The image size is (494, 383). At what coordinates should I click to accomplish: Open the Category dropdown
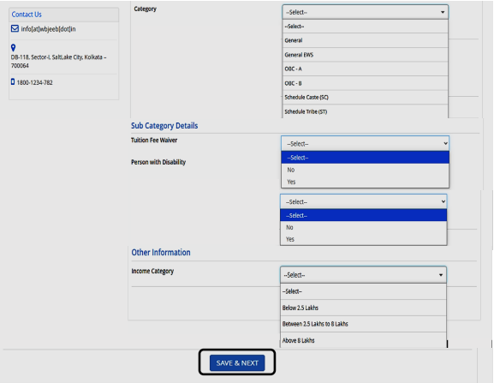coord(365,12)
